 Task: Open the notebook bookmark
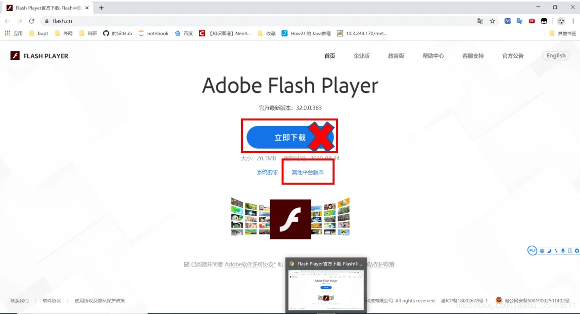[x=153, y=33]
